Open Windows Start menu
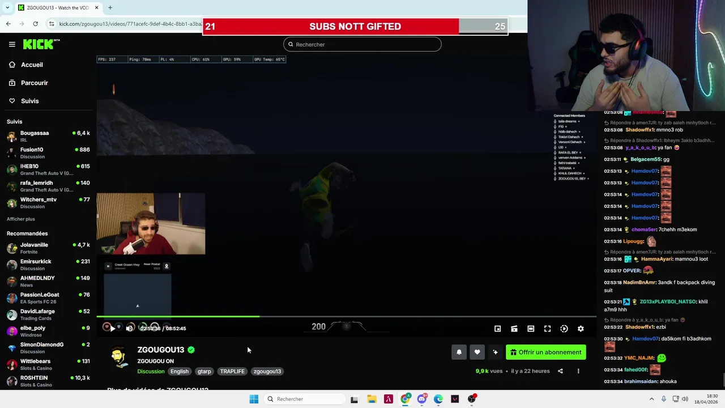This screenshot has height=408, width=725. [254, 399]
